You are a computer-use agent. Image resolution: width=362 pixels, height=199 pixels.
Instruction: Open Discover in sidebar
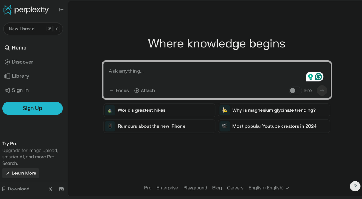pos(19,62)
